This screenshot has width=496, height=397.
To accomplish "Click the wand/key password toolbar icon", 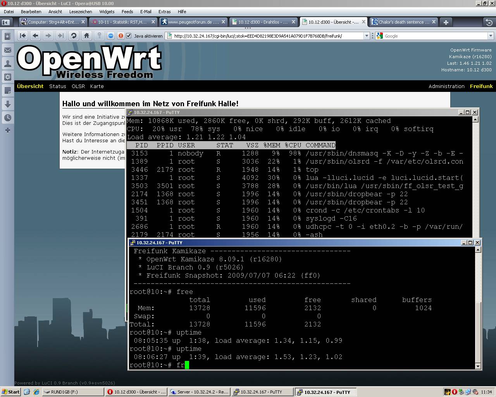I will pyautogui.click(x=100, y=36).
